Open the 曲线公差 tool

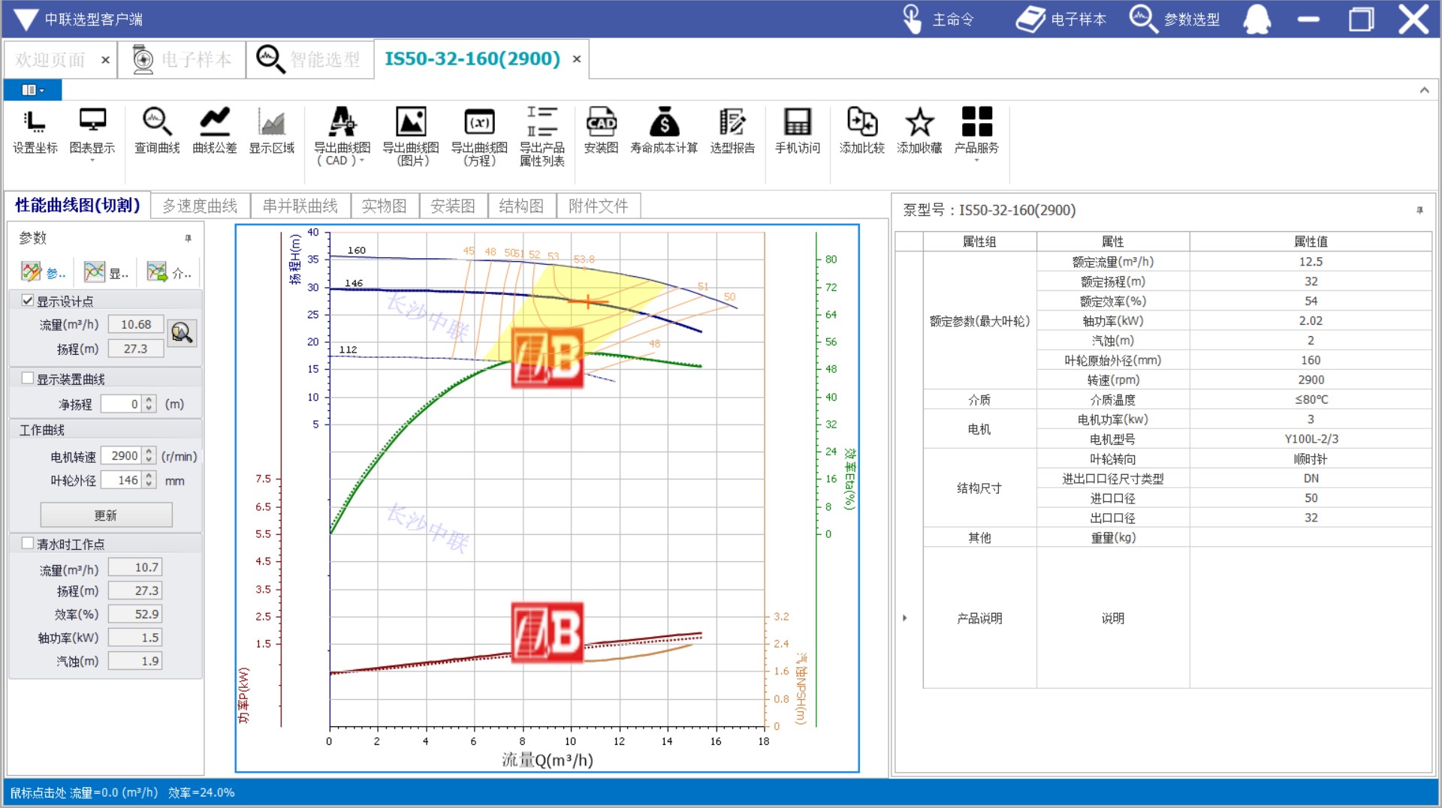[215, 132]
